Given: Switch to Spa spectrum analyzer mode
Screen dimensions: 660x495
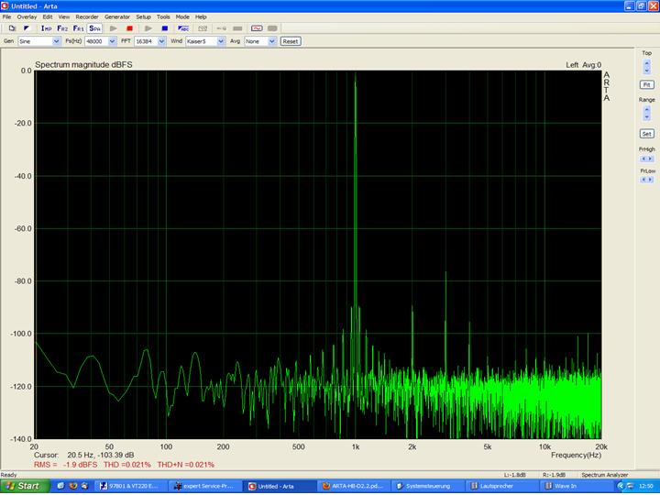Looking at the screenshot, I should (x=94, y=28).
